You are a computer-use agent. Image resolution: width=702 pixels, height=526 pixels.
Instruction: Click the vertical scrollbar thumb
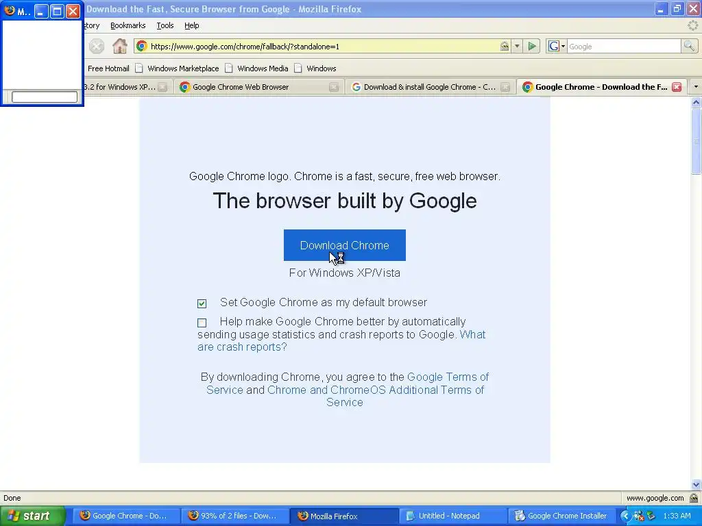[x=696, y=141]
